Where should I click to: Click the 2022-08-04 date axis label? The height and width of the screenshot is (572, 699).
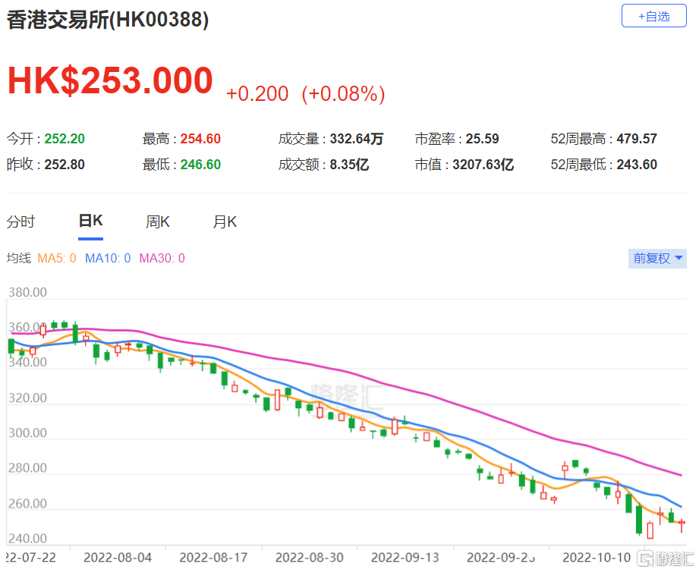tap(118, 558)
